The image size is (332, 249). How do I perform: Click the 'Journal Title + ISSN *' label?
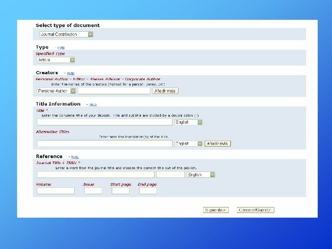pos(58,163)
